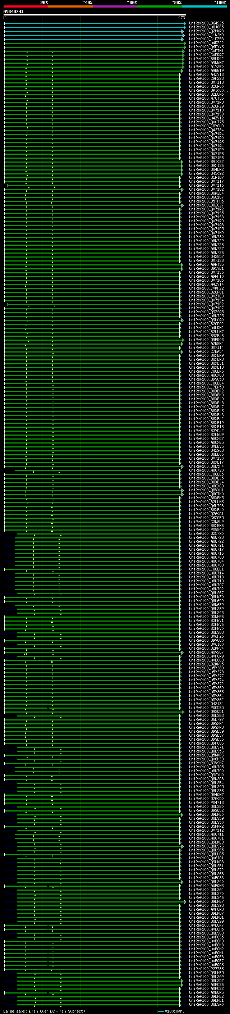
Task: Select hit label UniRef100_C0PTH1
Action: click(x=206, y=51)
